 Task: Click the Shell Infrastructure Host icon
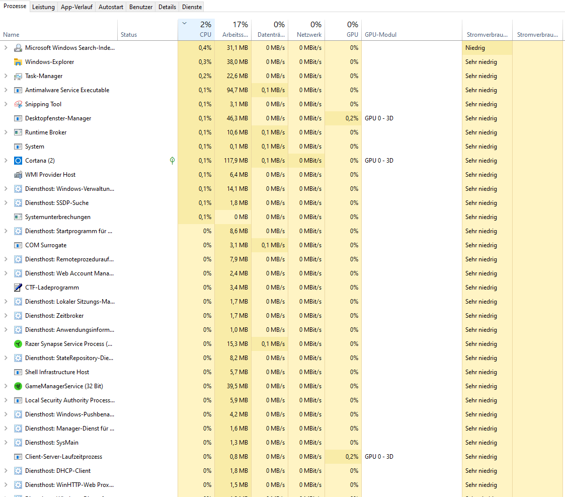pos(18,372)
